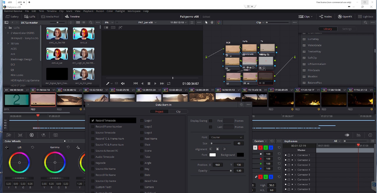Open the OpenFX library panel
The image size is (377, 193).
click(345, 17)
